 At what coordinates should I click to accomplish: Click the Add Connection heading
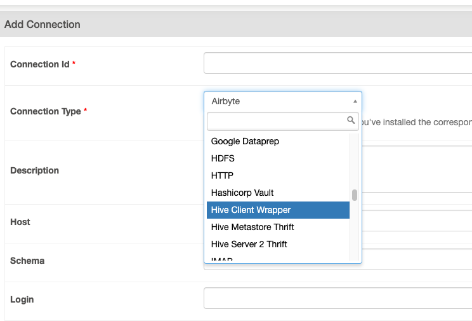[x=43, y=24]
